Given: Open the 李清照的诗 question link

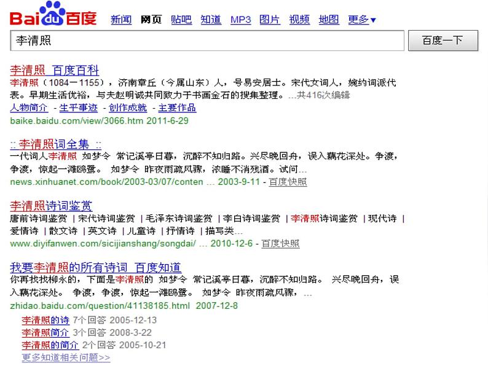Looking at the screenshot, I should tap(45, 320).
